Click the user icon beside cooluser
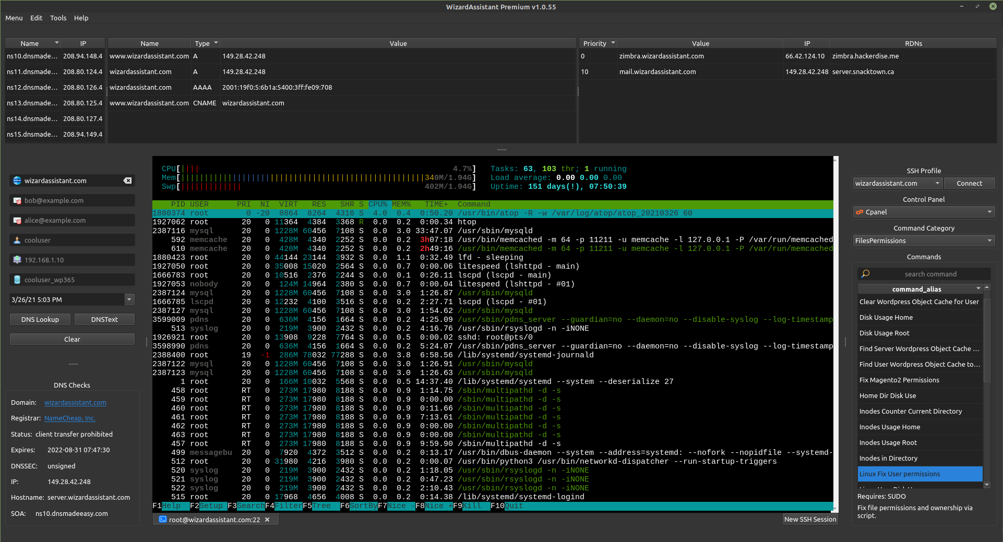This screenshot has height=542, width=1003. coord(16,240)
